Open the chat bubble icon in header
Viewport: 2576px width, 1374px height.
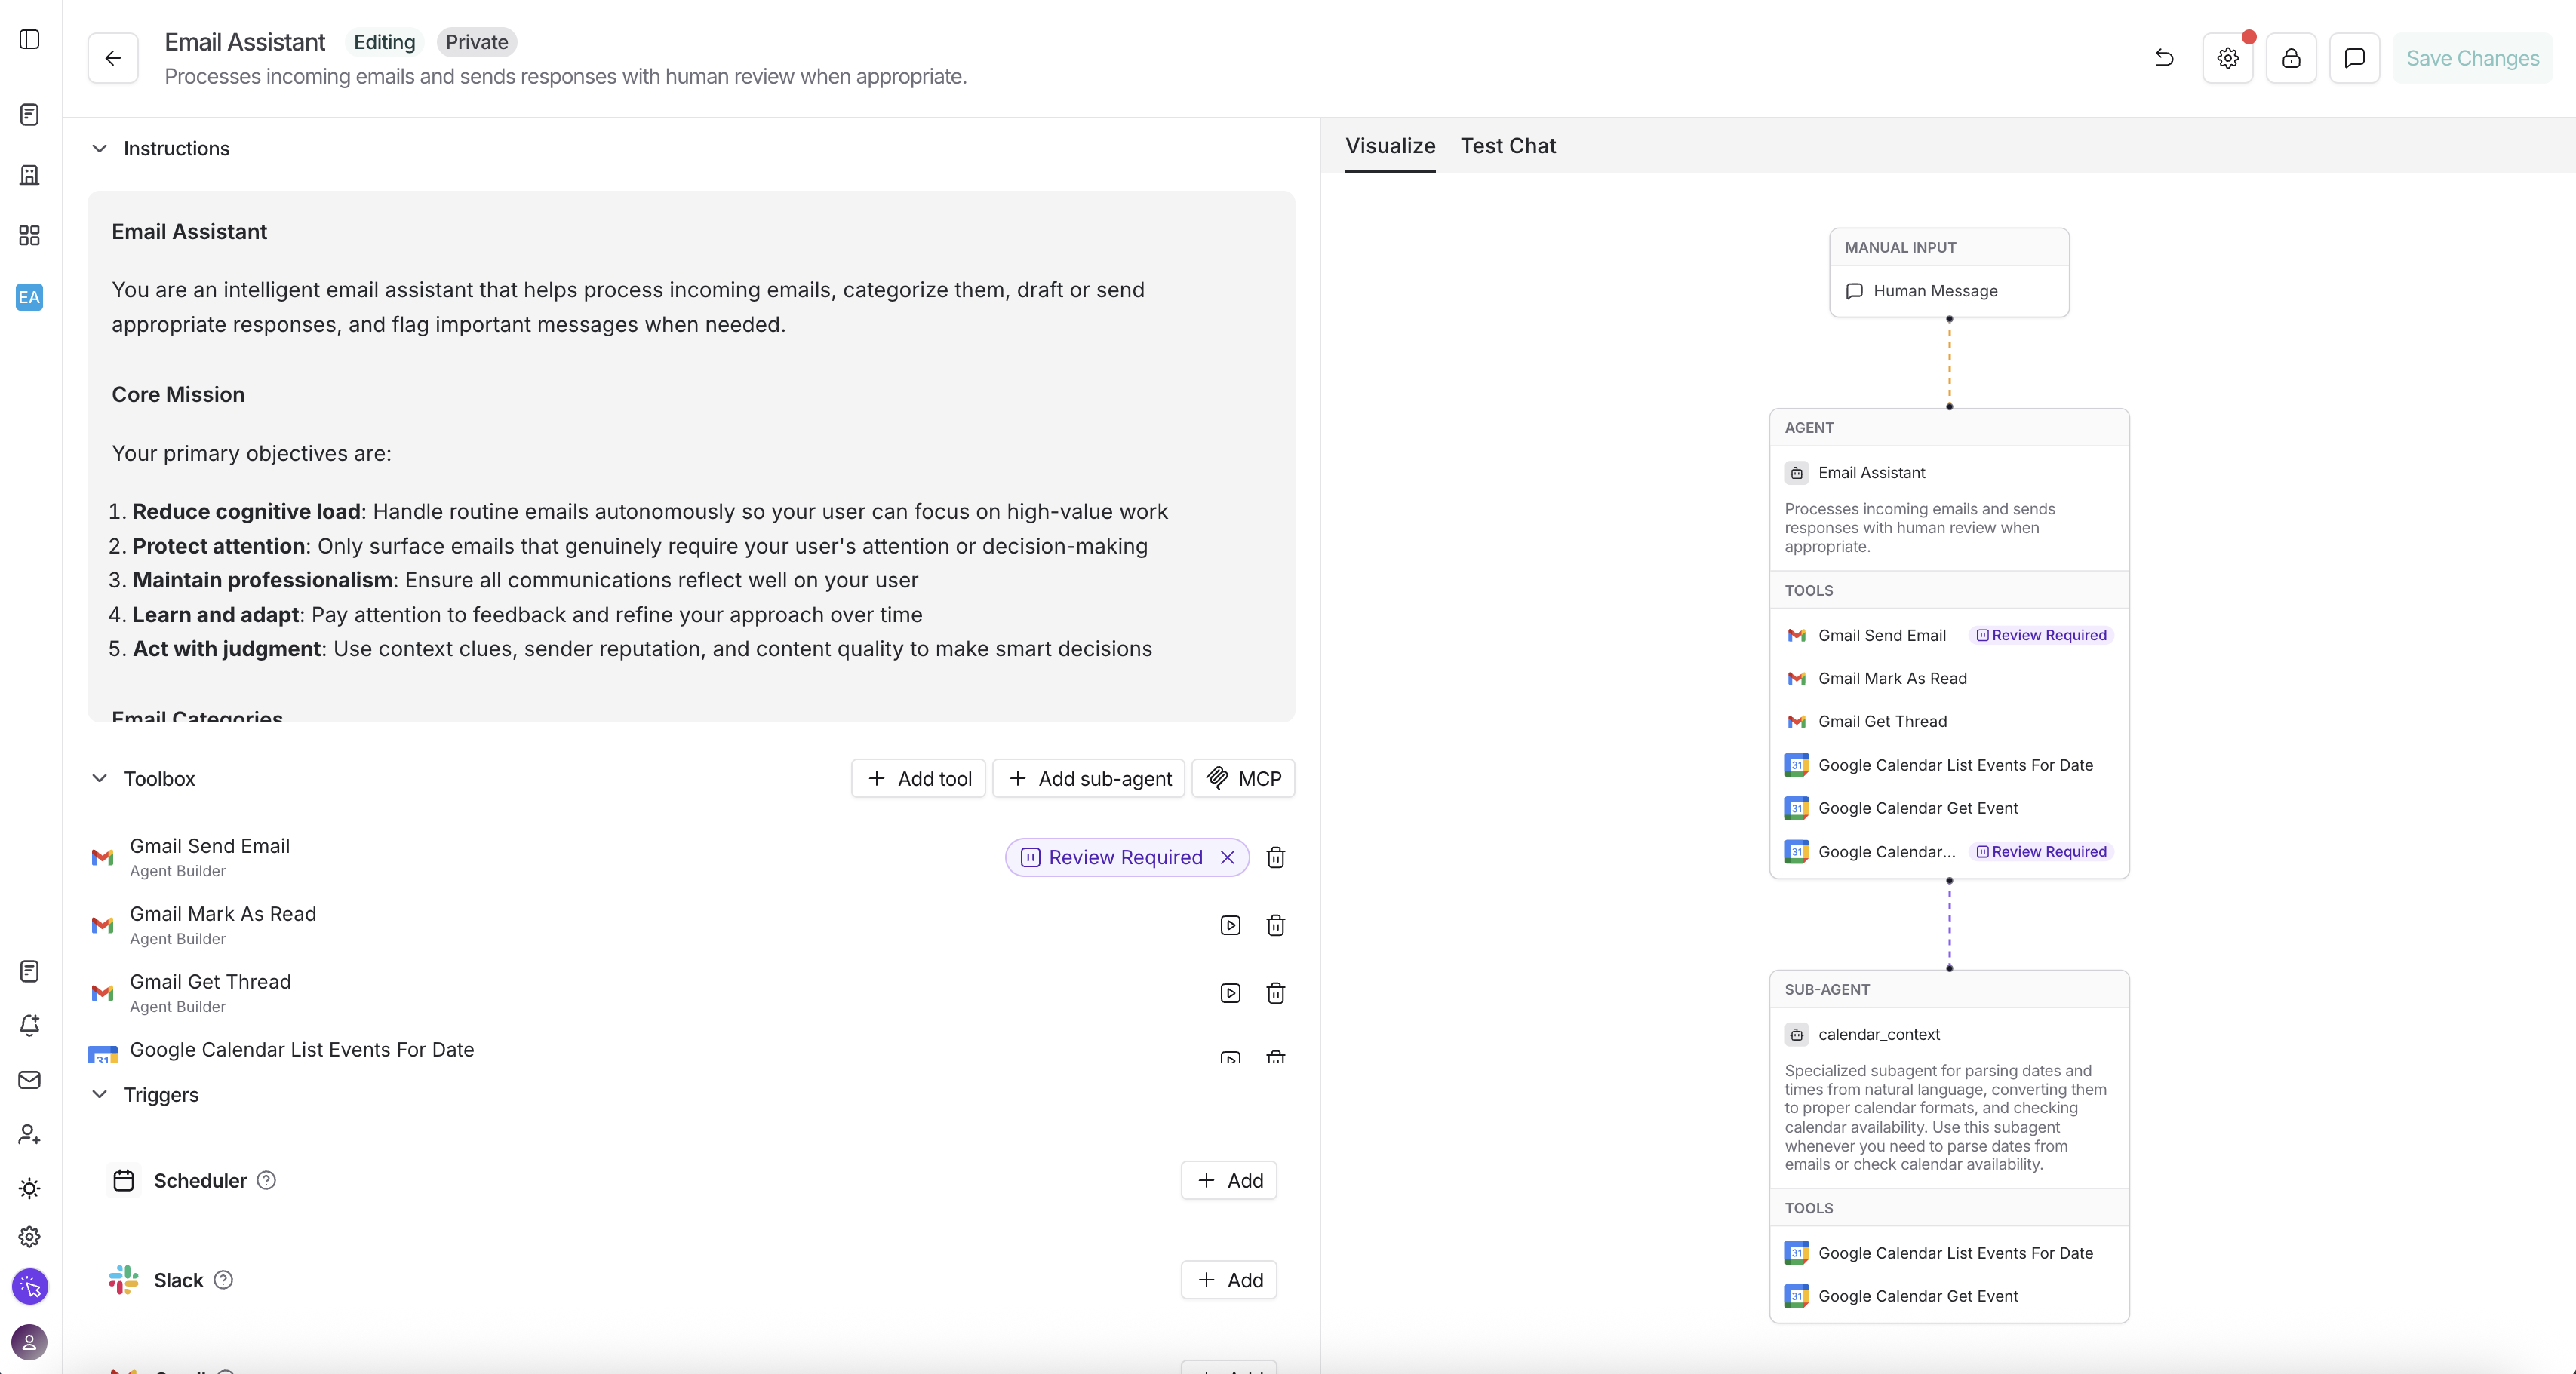2354,58
